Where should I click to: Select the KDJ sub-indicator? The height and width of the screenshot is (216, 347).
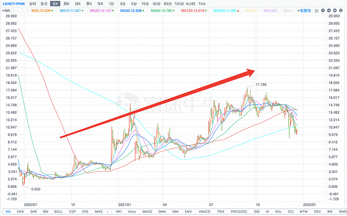pyautogui.click(x=278, y=212)
